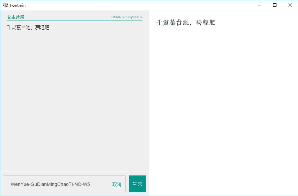Click the 騁 glyph in the preview
Viewport: 298px width, 196px height.
pos(199,23)
